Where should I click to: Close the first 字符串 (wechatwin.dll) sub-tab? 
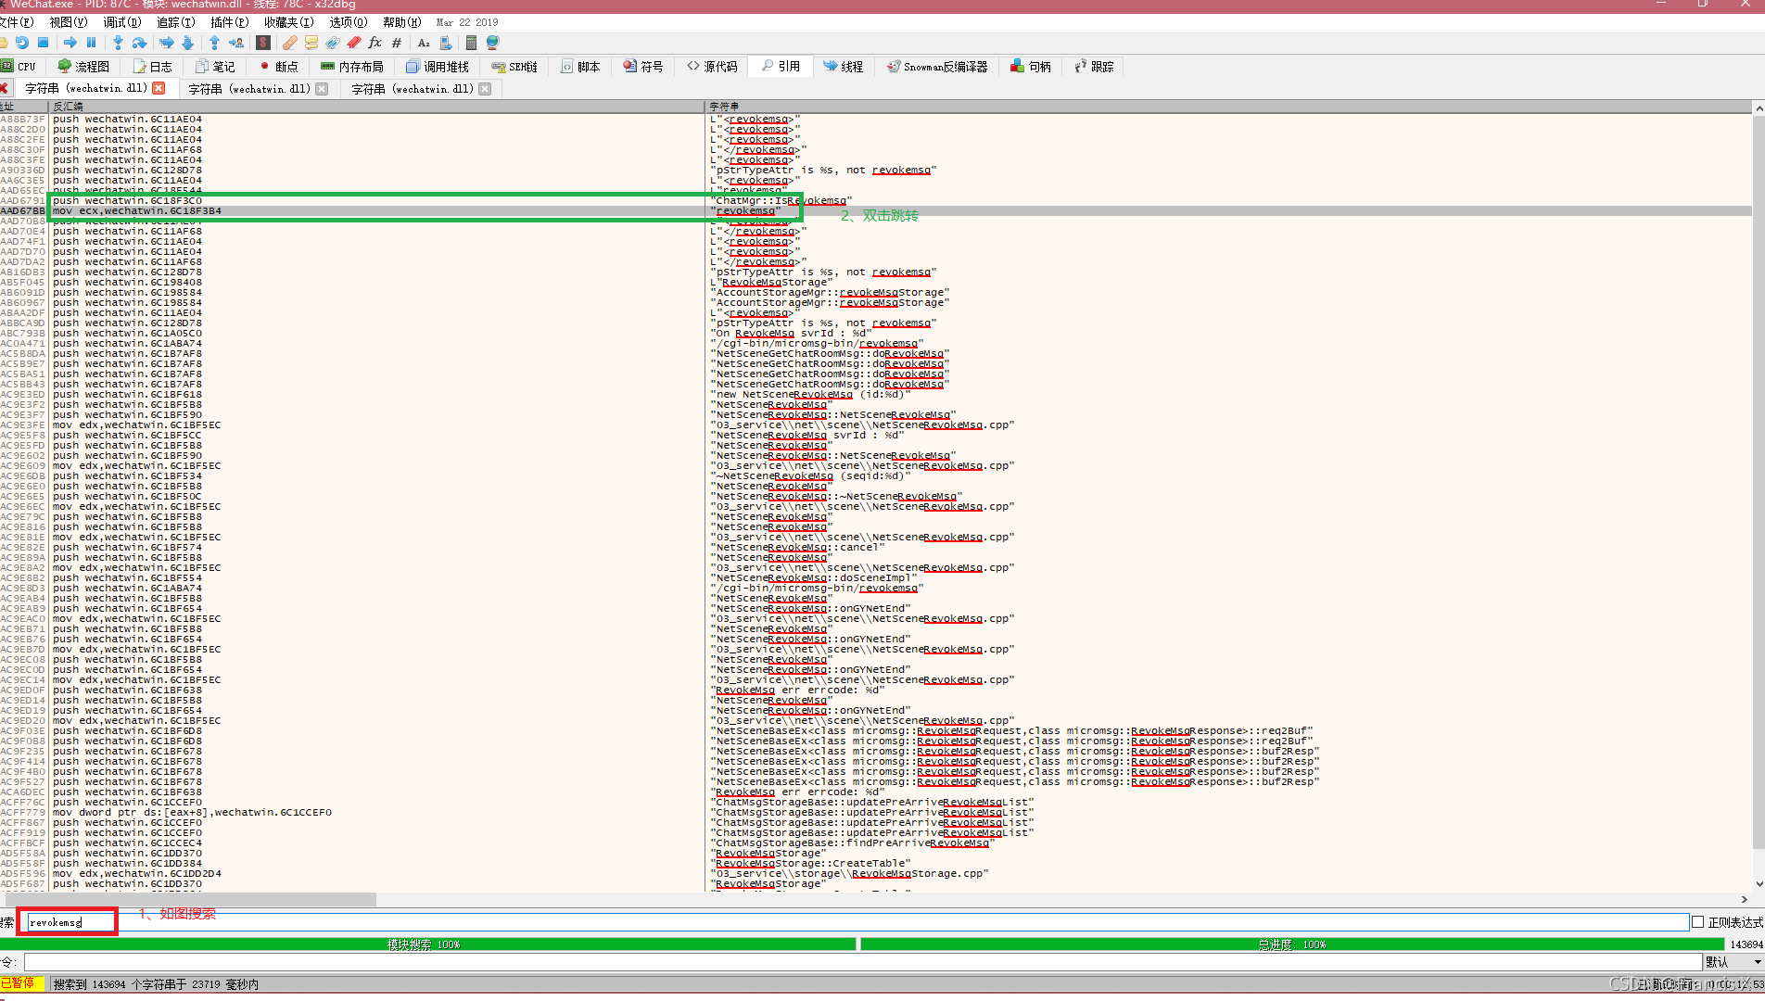tap(159, 88)
